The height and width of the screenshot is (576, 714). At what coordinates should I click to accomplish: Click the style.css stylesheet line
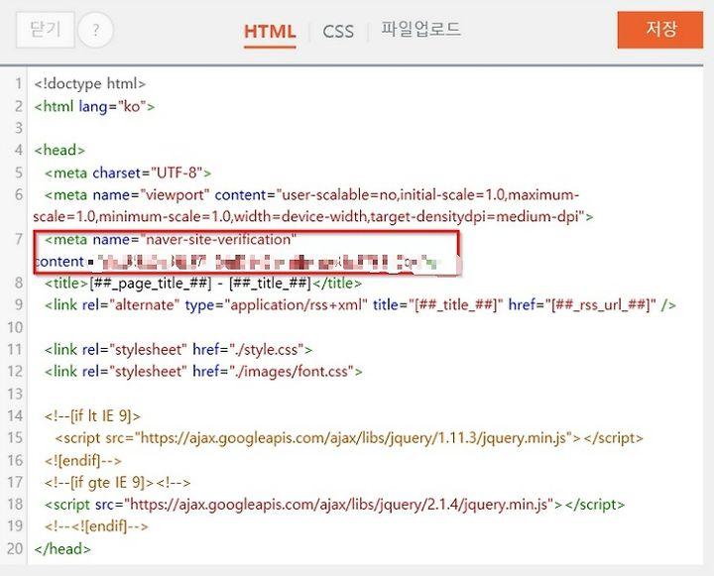178,350
